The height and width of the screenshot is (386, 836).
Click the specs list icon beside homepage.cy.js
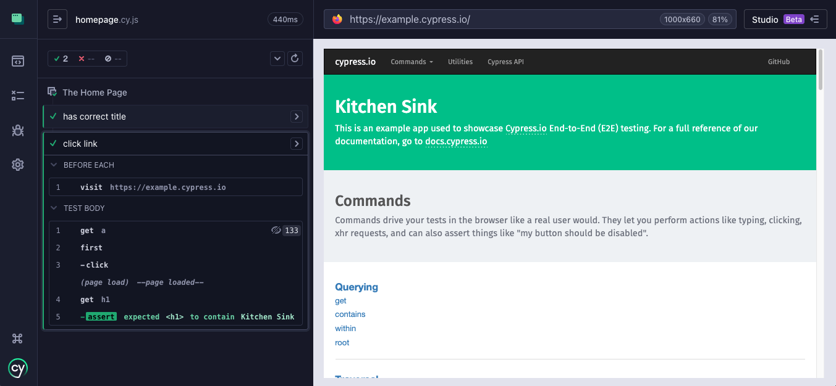57,19
